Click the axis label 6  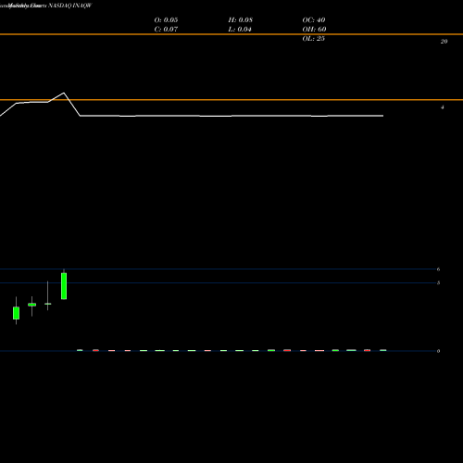click(x=438, y=269)
